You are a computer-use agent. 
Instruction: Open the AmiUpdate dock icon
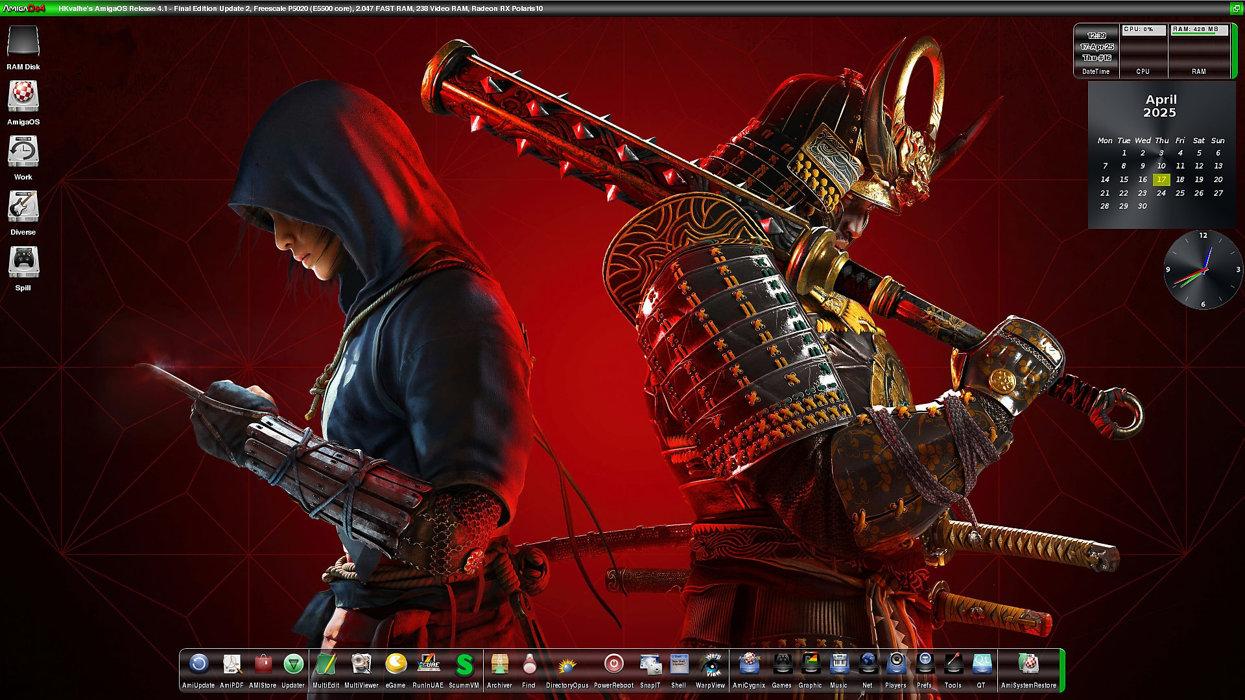[198, 665]
